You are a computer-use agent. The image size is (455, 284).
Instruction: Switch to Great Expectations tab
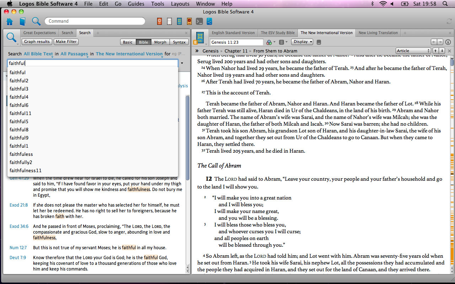(x=39, y=33)
